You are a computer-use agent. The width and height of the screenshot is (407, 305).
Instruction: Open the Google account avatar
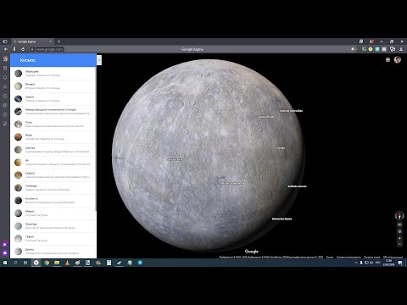[x=398, y=59]
